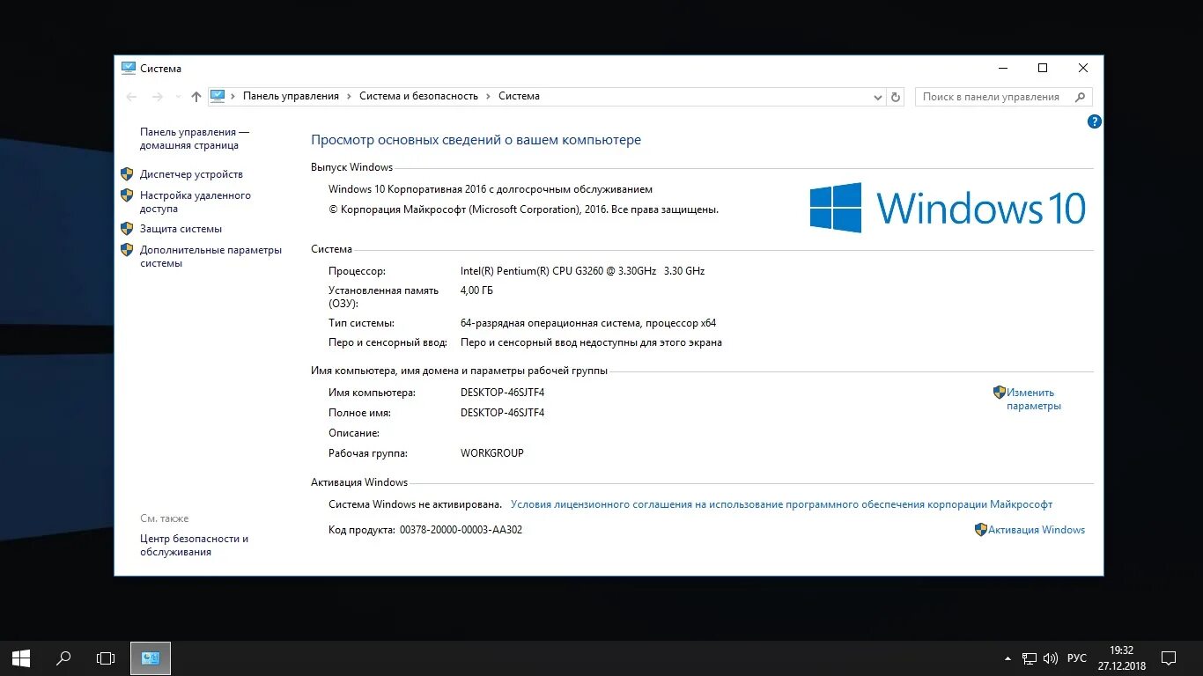Viewport: 1203px width, 676px height.
Task: Open Система и безопасность breadcrumb
Action: 418,96
